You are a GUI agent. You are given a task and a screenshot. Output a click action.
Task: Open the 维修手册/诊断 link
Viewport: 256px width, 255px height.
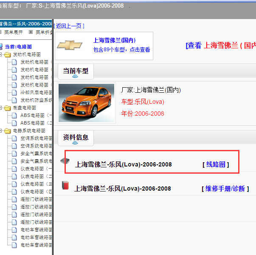(x=225, y=188)
